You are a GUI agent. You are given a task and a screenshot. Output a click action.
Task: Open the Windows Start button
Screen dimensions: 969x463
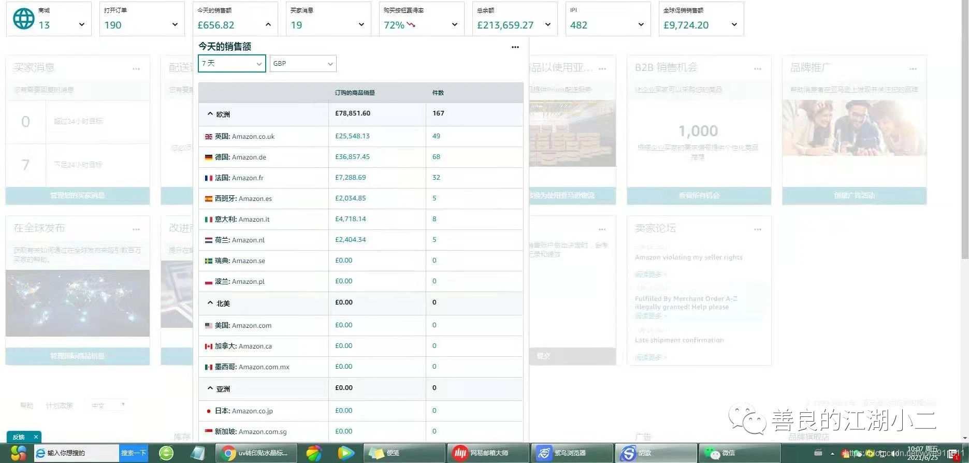tap(18, 453)
